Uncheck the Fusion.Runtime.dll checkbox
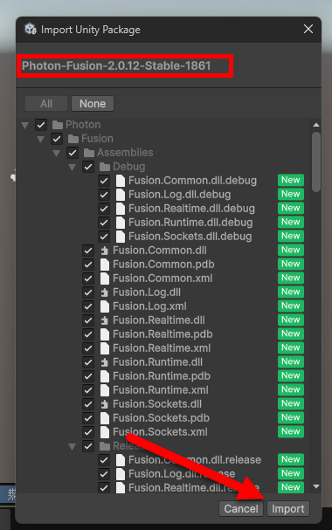332x530 pixels. click(x=88, y=362)
